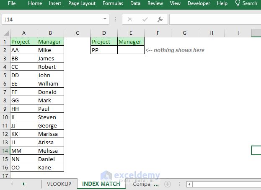The width and height of the screenshot is (261, 190).
Task: Click the Name Box showing J14
Action: coord(52,19)
